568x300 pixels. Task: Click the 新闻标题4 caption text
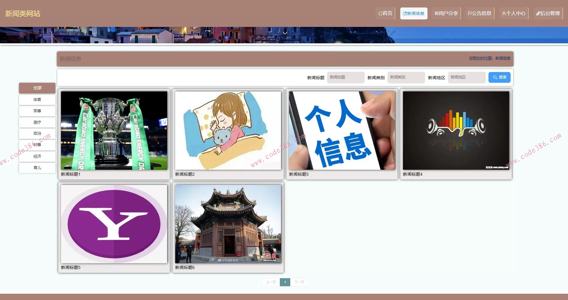coord(413,174)
